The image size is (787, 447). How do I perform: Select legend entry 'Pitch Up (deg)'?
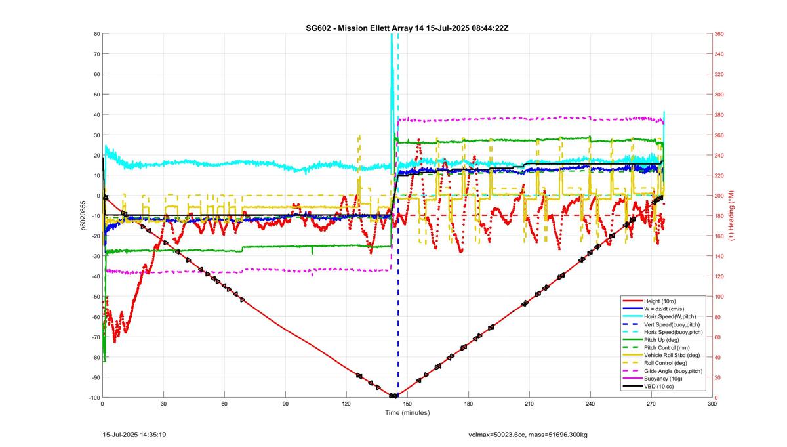coord(663,340)
